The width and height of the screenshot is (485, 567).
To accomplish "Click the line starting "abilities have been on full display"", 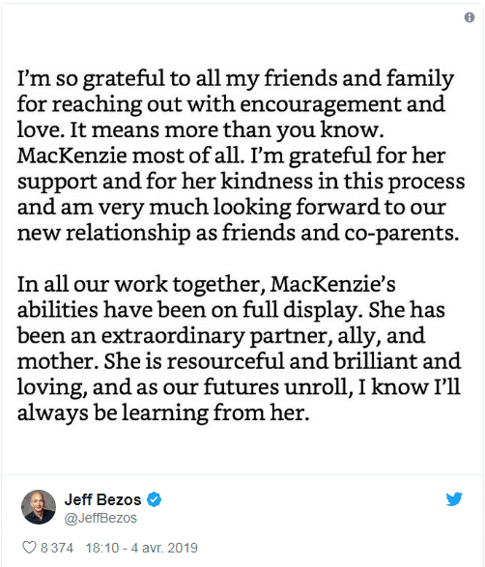I will 231,310.
